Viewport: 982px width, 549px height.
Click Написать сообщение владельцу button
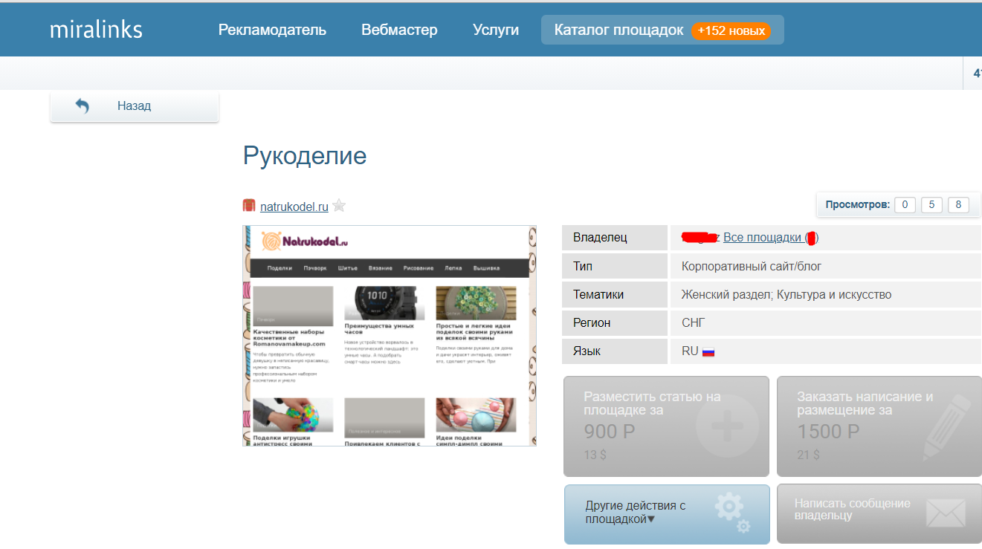coord(879,514)
